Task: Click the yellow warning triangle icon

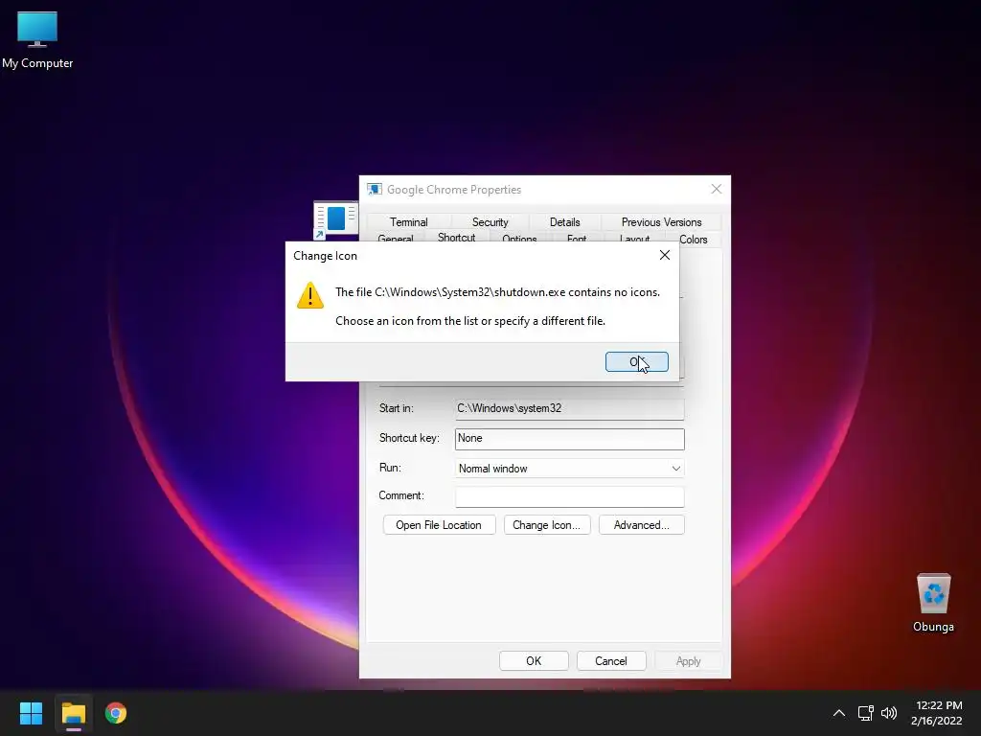Action: pyautogui.click(x=309, y=295)
